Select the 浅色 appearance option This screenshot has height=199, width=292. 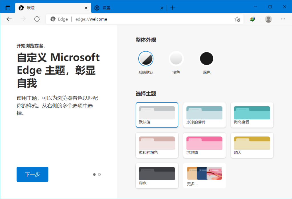[x=176, y=58]
